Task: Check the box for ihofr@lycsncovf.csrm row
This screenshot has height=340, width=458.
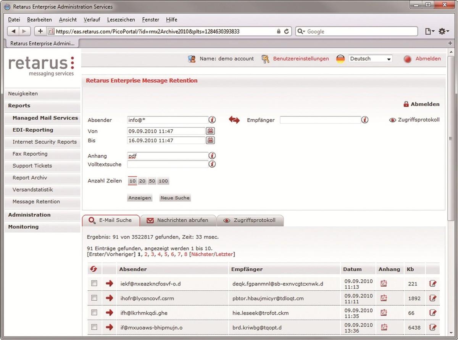Action: point(94,298)
